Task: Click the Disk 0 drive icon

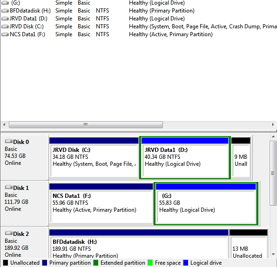Action: point(9,141)
